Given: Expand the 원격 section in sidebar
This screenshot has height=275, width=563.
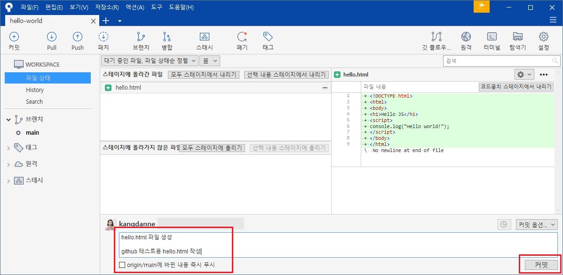Looking at the screenshot, I should click(x=8, y=164).
